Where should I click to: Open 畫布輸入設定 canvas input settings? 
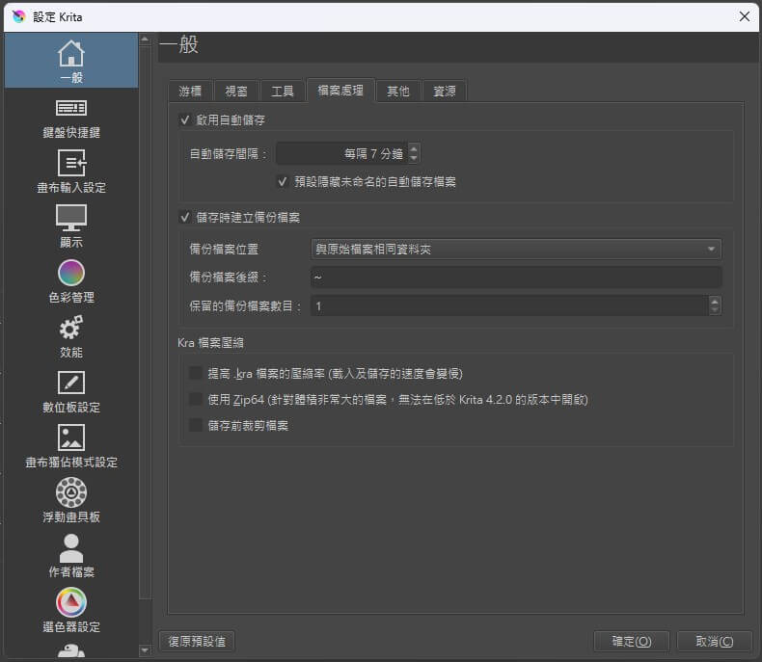(x=71, y=172)
